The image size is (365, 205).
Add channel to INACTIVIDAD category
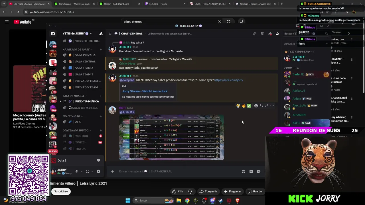[101, 116]
